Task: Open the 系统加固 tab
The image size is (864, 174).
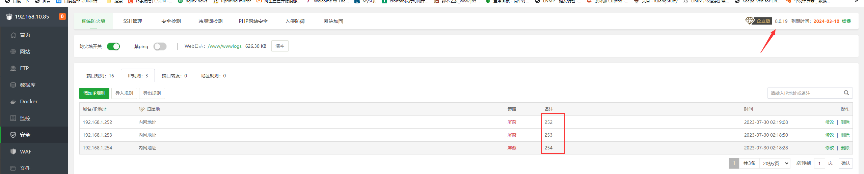Action: click(333, 21)
